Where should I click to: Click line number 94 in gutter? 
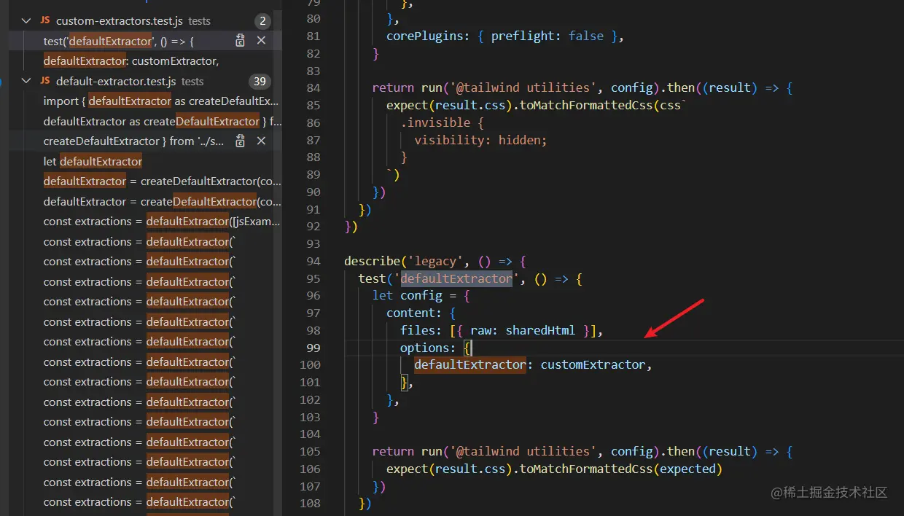pyautogui.click(x=313, y=261)
